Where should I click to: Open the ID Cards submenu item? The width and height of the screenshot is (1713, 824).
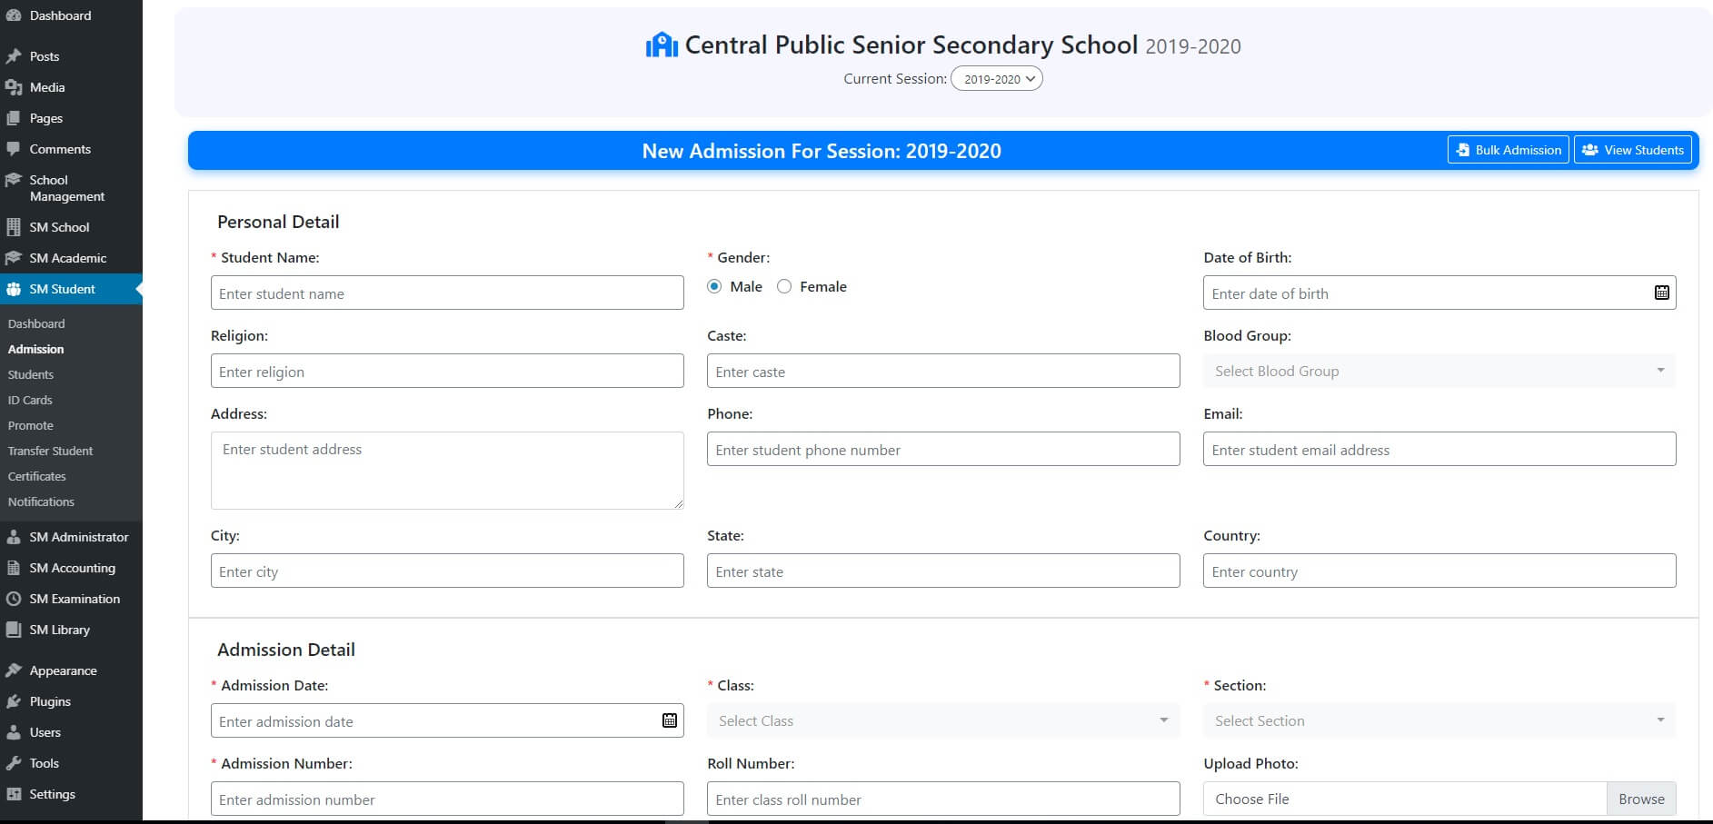point(30,400)
